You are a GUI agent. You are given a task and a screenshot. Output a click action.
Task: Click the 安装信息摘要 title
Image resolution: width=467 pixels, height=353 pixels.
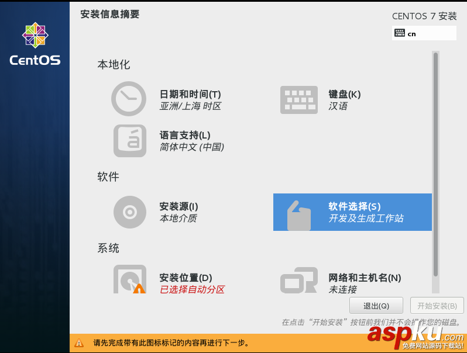[110, 14]
